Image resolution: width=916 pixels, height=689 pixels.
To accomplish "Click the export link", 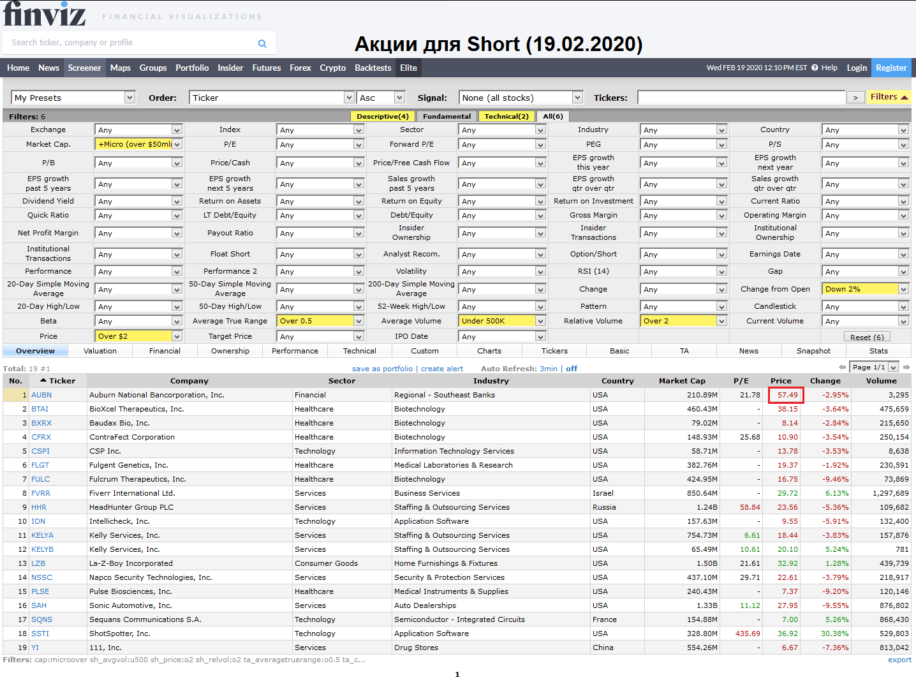I will tap(899, 660).
